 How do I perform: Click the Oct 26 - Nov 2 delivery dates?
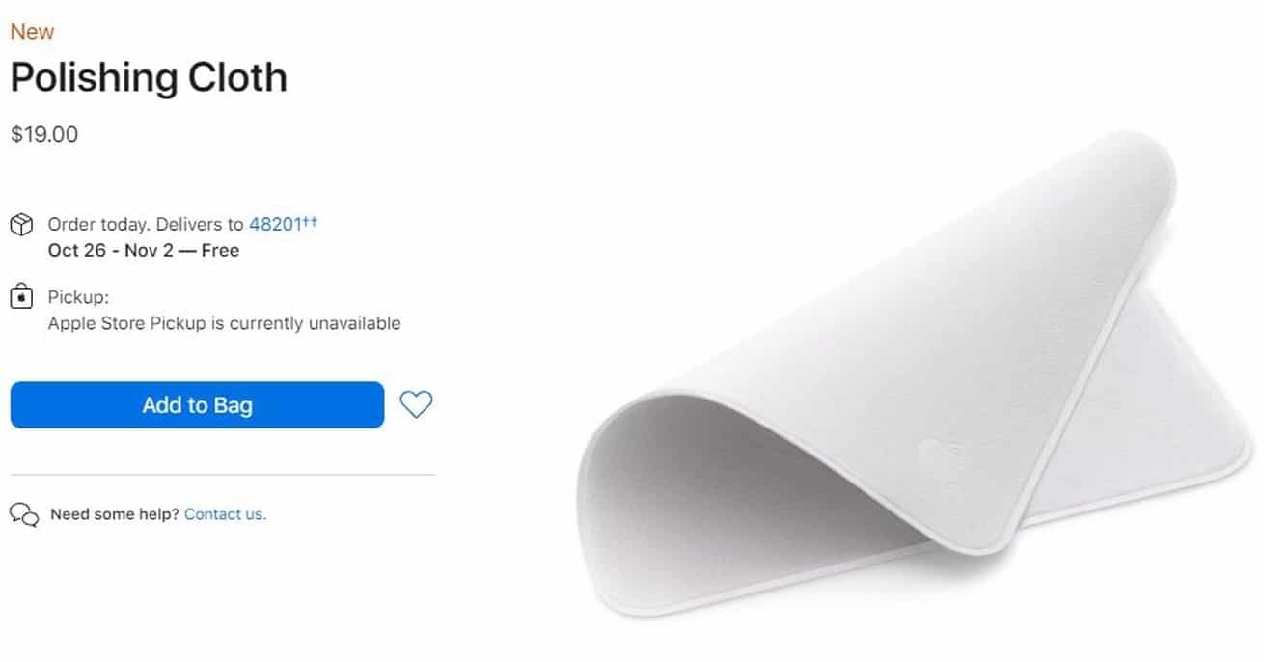click(x=144, y=251)
